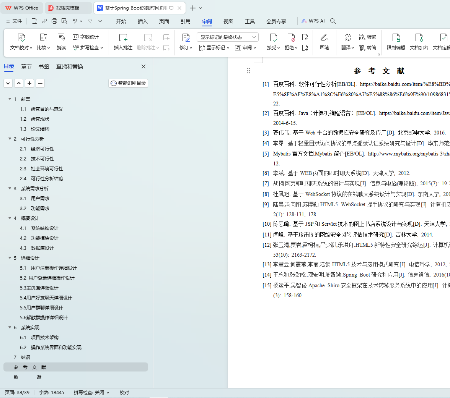This screenshot has width=450, height=398.
Task: Jump to 7 结语 heading in outline
Action: tap(22, 357)
